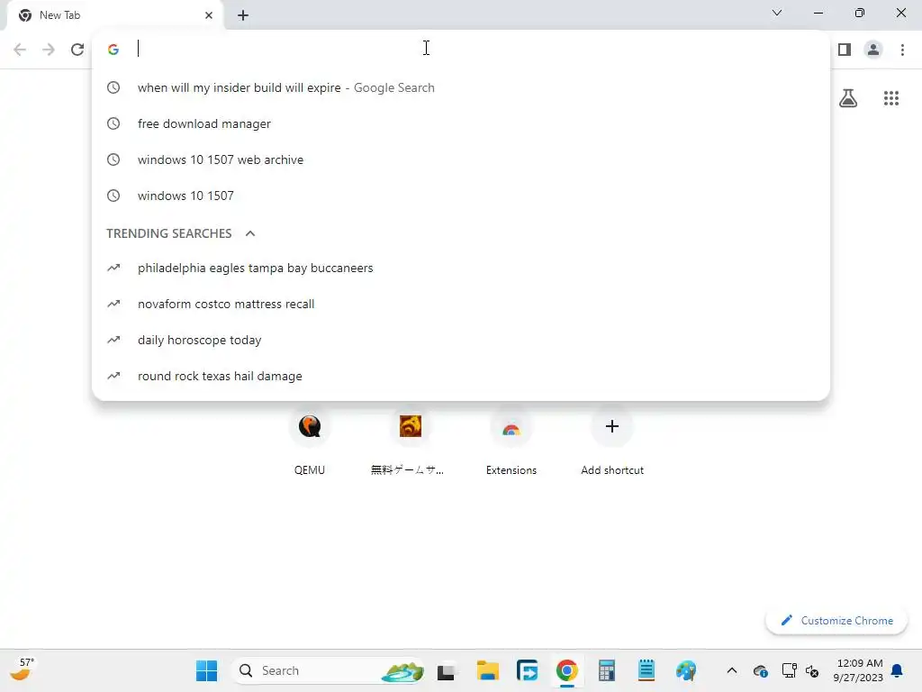Pick trending 'daily horoscope today'

(x=461, y=340)
